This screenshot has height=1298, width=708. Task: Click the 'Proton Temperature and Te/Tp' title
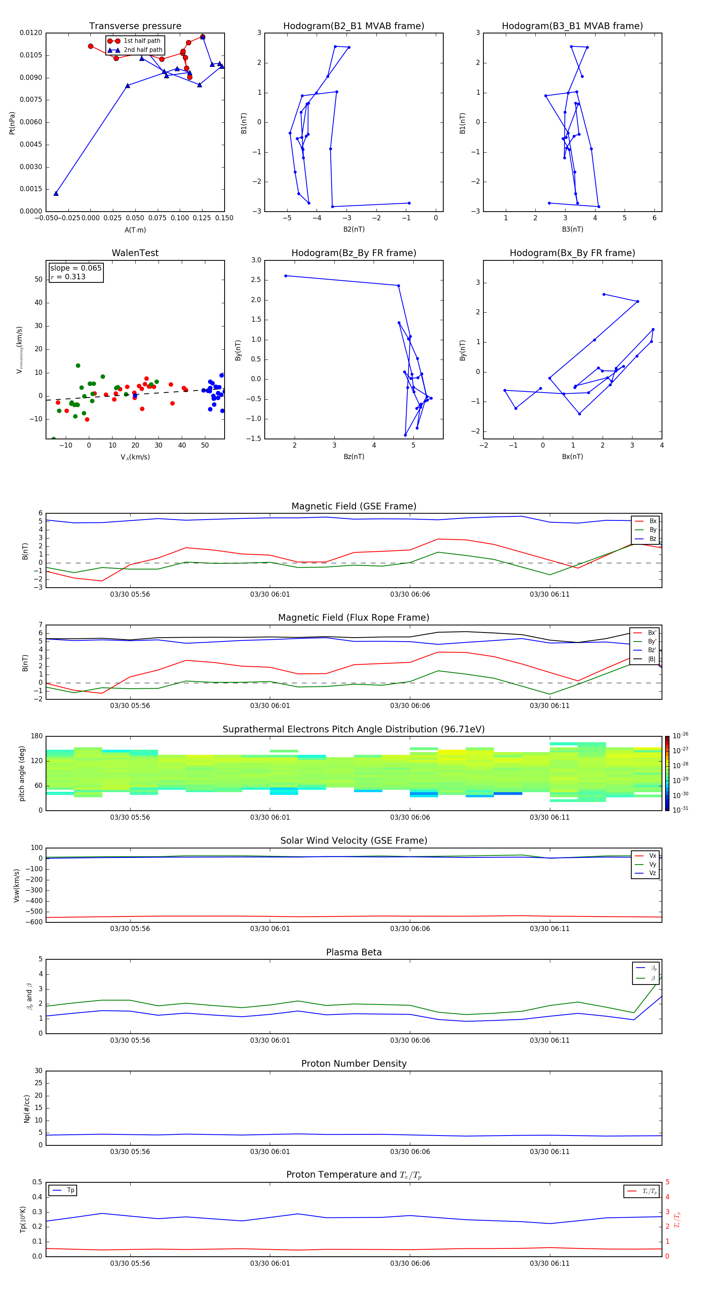coord(354,1175)
